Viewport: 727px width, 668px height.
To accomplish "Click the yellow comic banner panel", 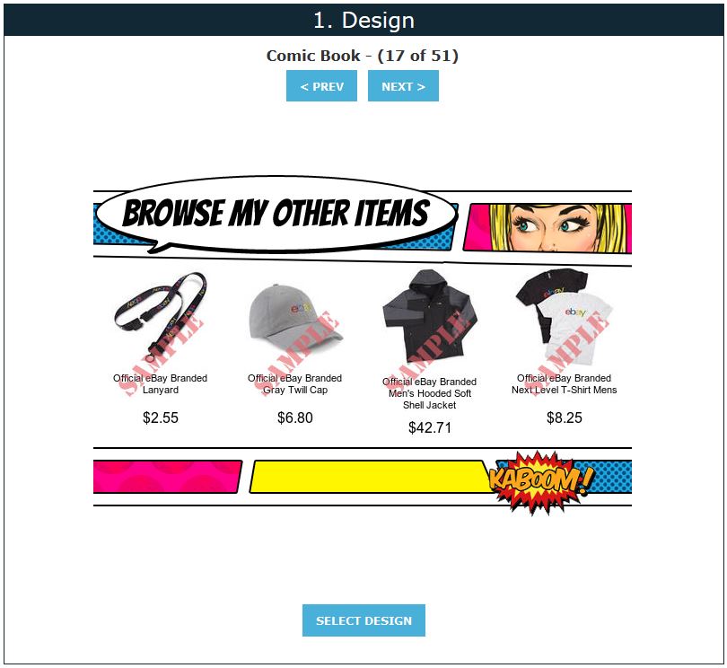I will pos(369,477).
